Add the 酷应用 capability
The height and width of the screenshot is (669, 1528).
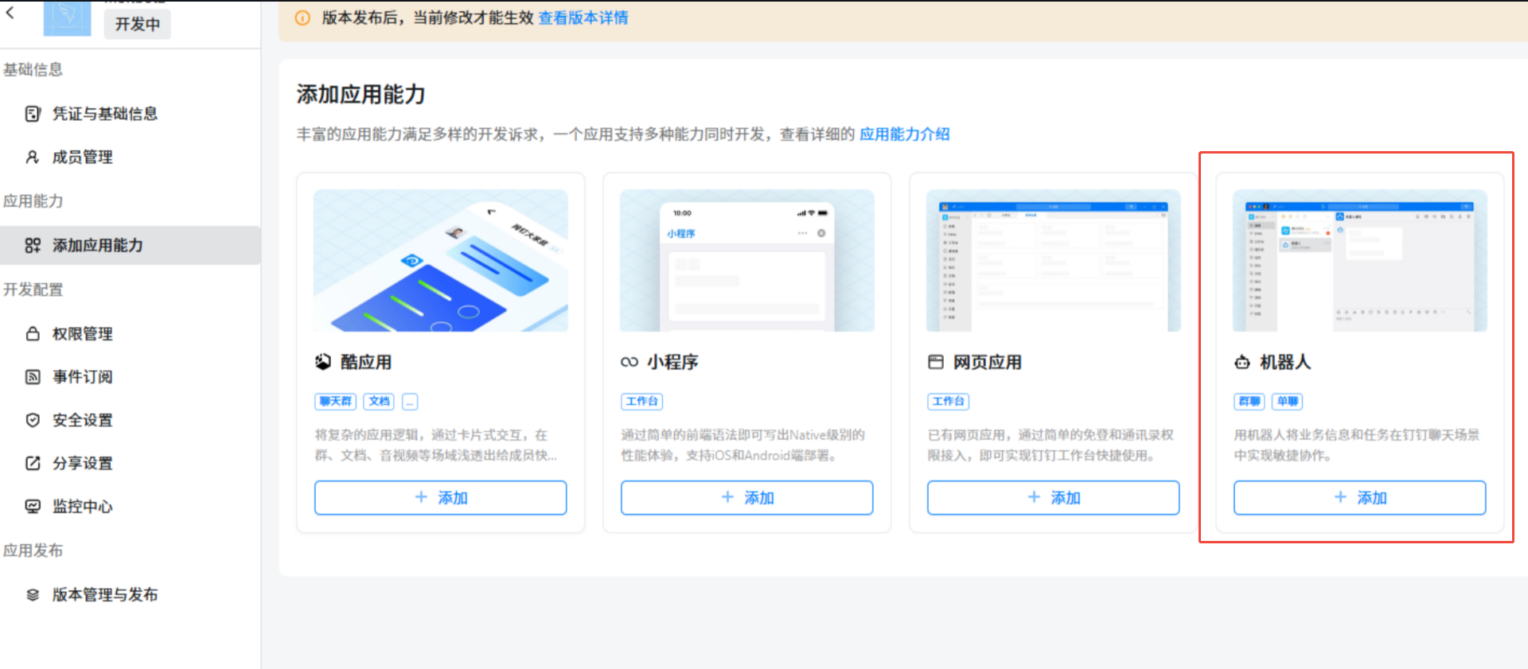pos(440,498)
